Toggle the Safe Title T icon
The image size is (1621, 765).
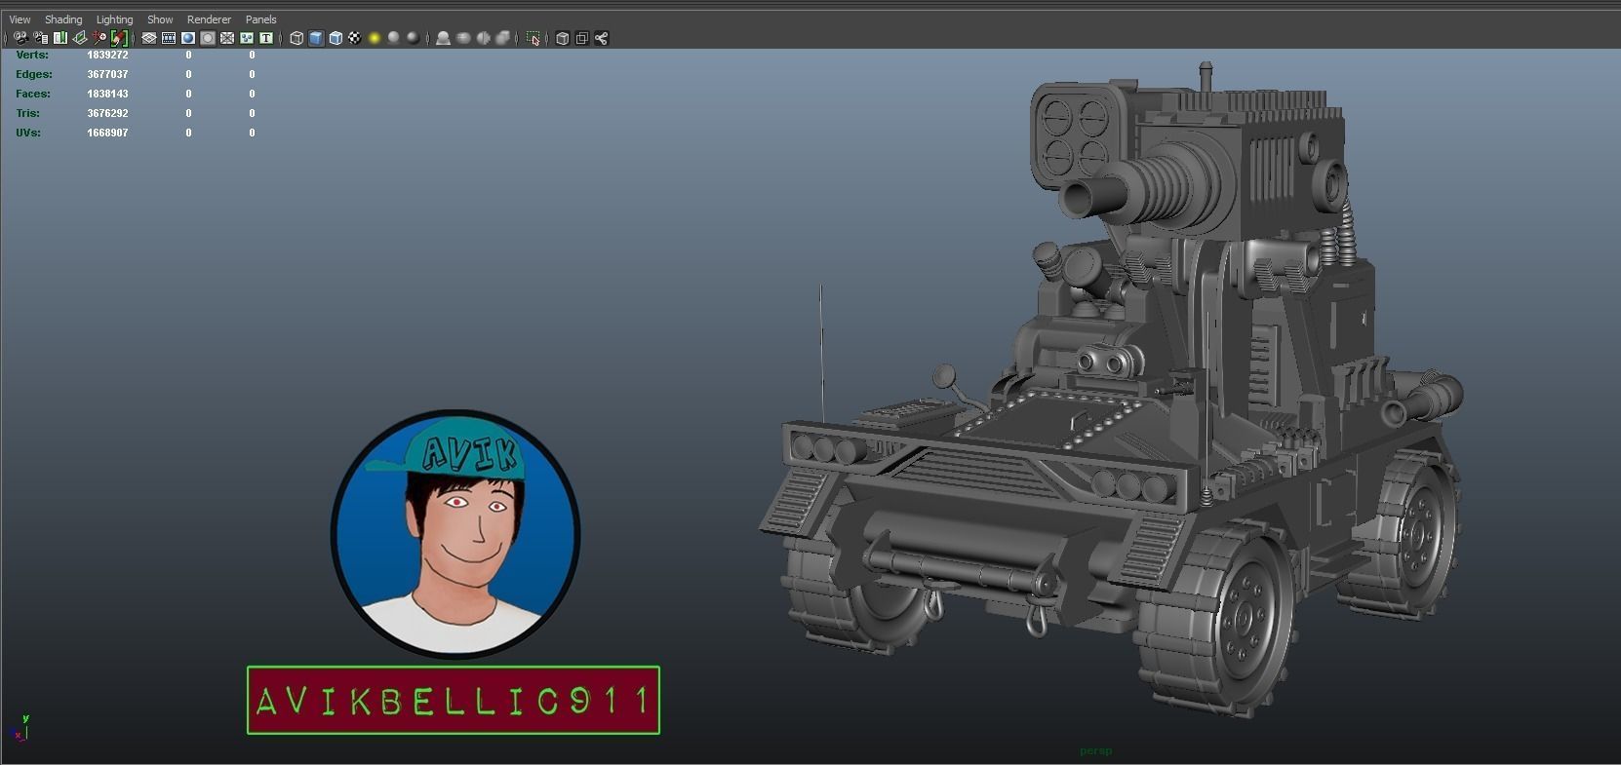click(x=266, y=38)
